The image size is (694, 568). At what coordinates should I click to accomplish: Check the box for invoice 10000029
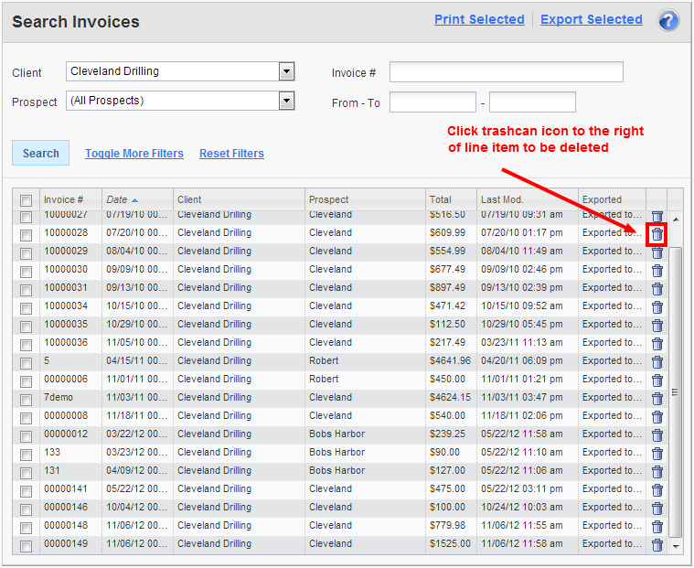pyautogui.click(x=27, y=252)
